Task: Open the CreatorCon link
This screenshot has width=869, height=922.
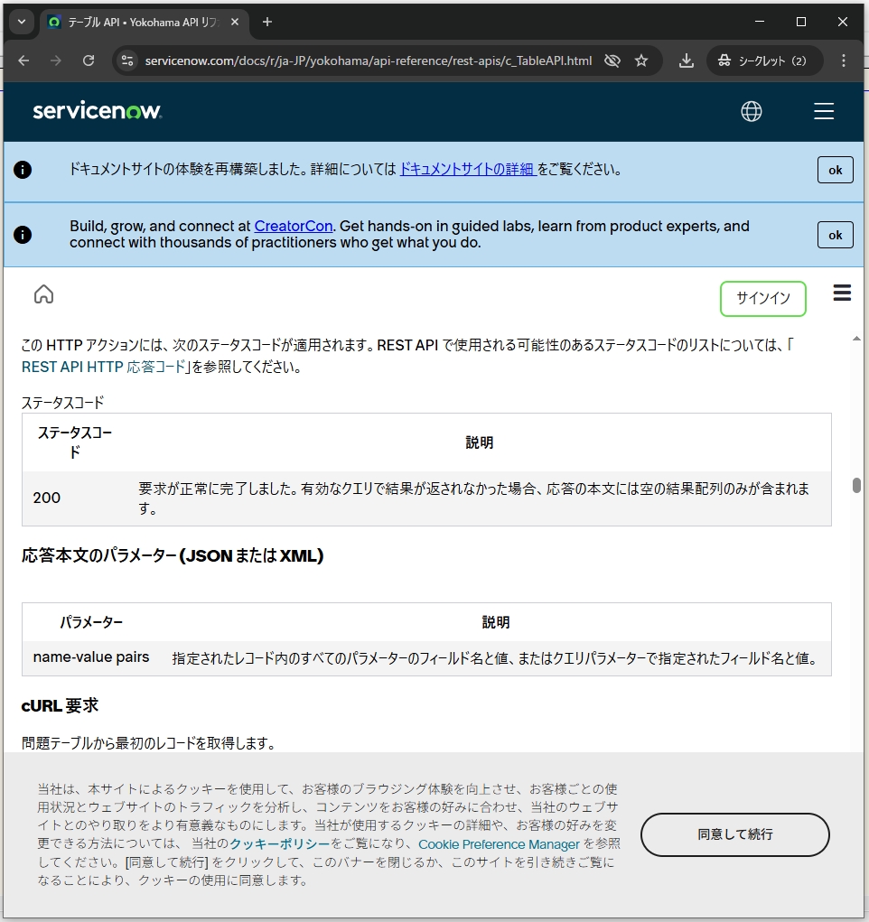Action: pyautogui.click(x=293, y=227)
